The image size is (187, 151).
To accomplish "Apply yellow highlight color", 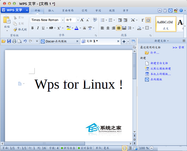I will [69, 28].
